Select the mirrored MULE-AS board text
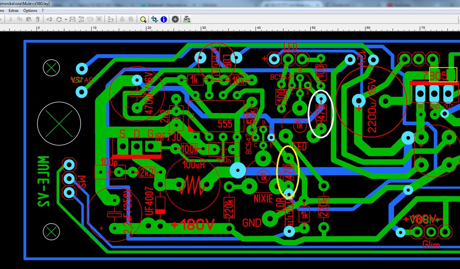The width and height of the screenshot is (460, 269). (43, 181)
